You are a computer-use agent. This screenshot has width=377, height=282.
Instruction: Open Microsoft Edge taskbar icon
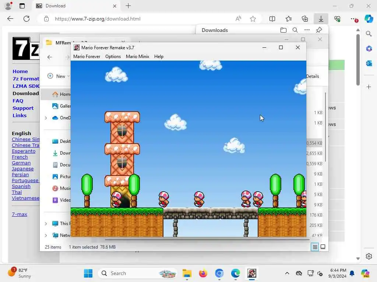tap(236, 273)
